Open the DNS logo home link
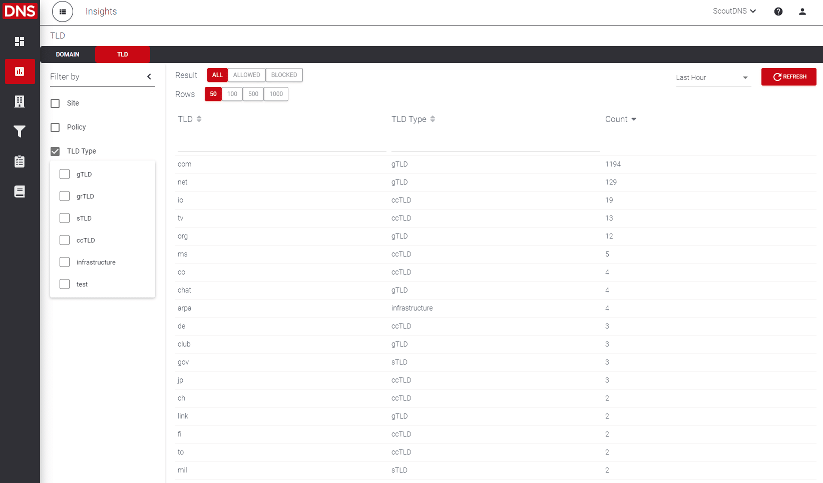The image size is (823, 483). click(20, 10)
